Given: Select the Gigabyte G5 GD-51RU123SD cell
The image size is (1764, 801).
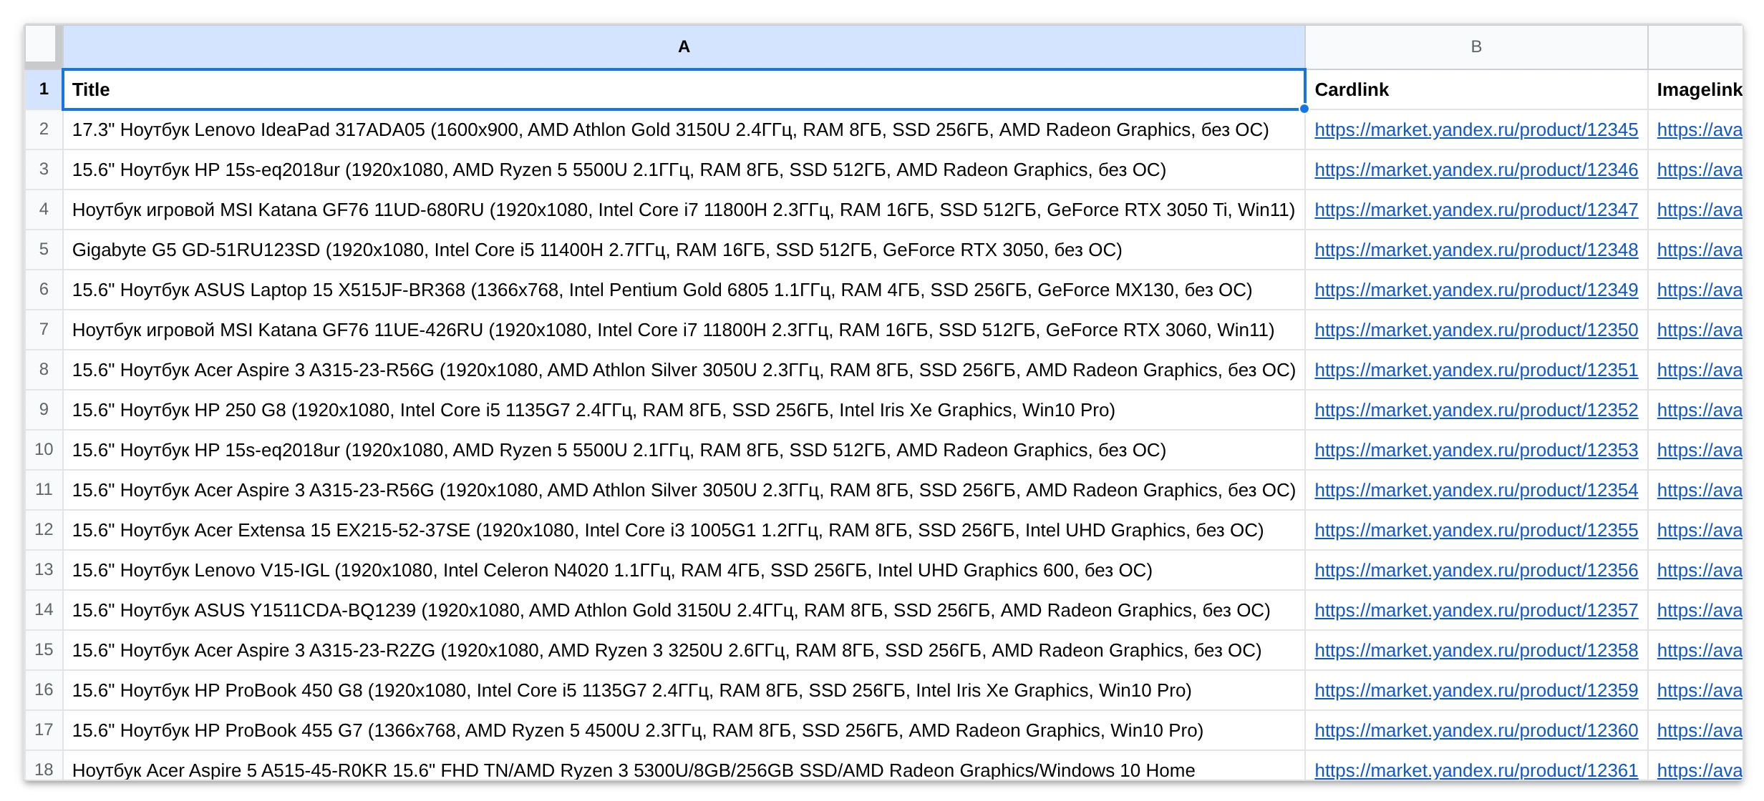Looking at the screenshot, I should point(684,250).
